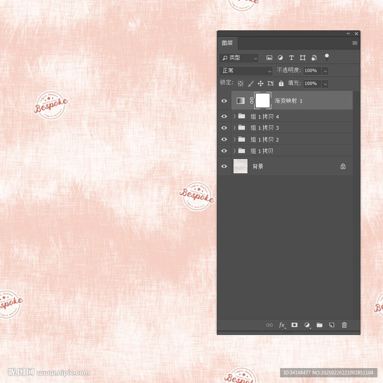Delete layer trash icon
Viewport: 383px width, 383px height.
click(344, 325)
